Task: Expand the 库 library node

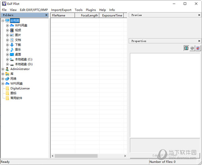Action: pyautogui.click(x=3, y=74)
